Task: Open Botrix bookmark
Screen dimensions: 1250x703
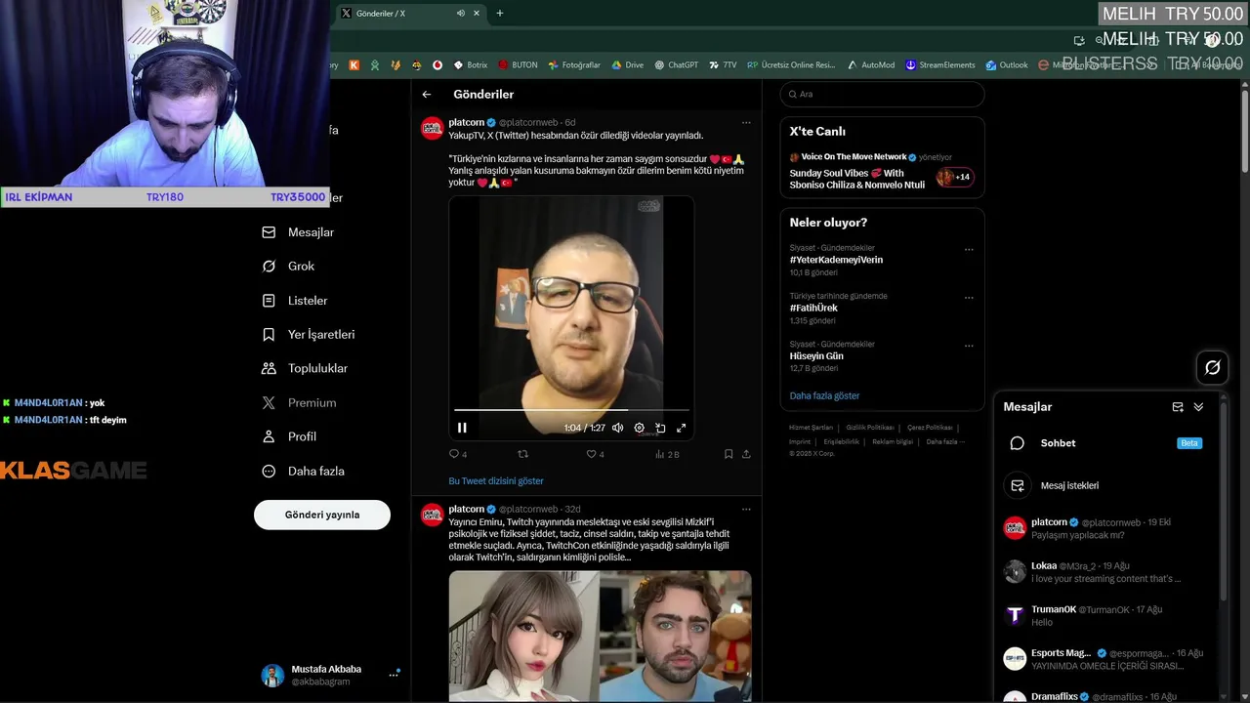Action: pyautogui.click(x=471, y=64)
